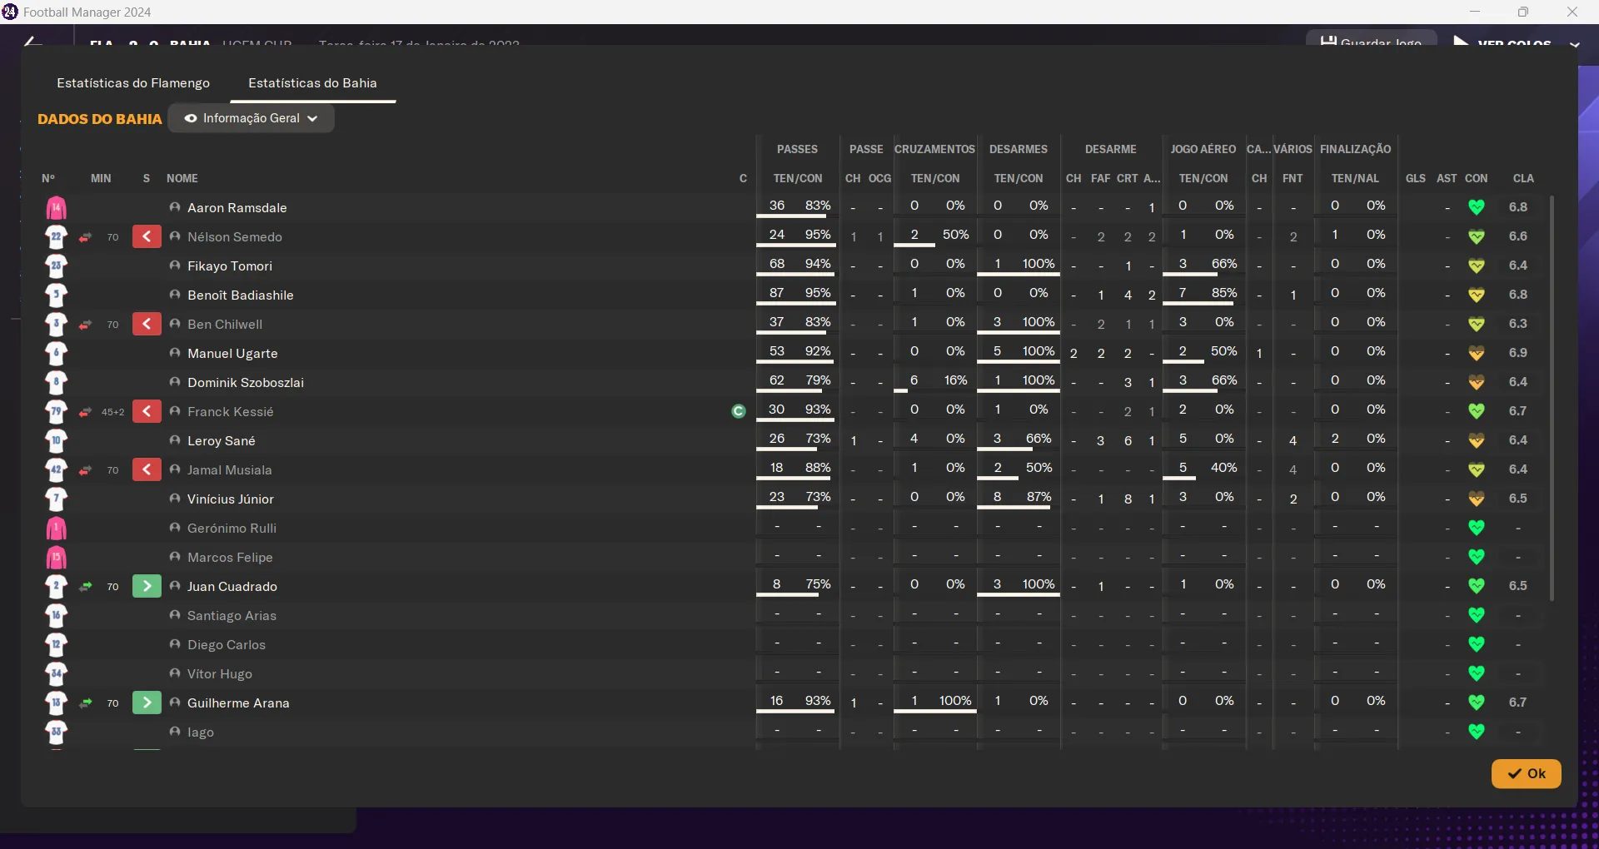Click Marcos Felipe's pink shirt icon
The height and width of the screenshot is (849, 1599).
coord(56,558)
